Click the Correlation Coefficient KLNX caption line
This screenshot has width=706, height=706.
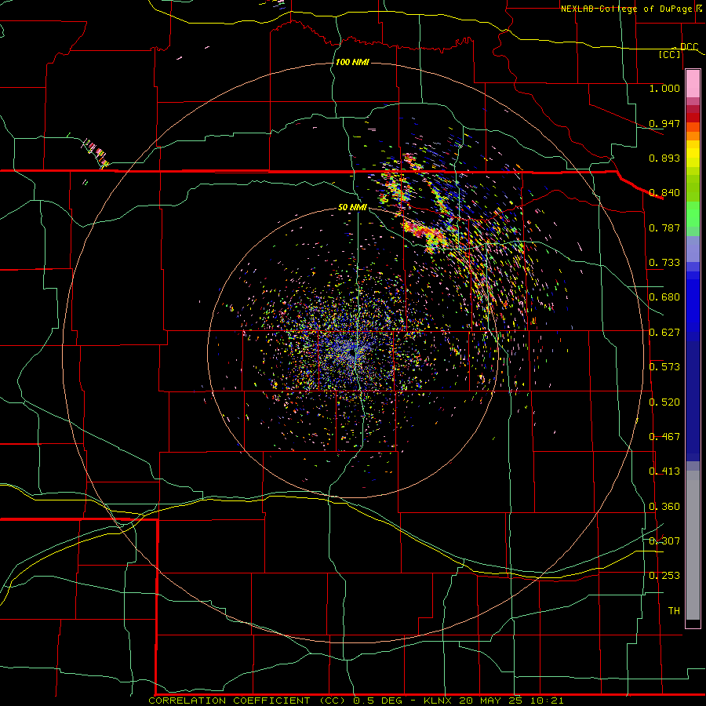355,701
